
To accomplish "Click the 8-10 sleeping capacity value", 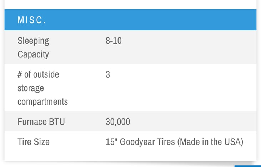I will 114,41.
